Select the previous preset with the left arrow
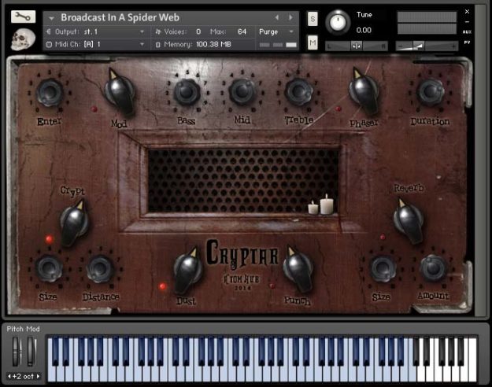The height and width of the screenshot is (387, 492). coord(277,17)
